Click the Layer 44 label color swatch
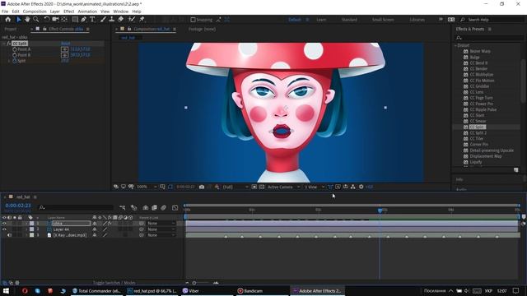527x296 pixels. pyautogui.click(x=31, y=229)
